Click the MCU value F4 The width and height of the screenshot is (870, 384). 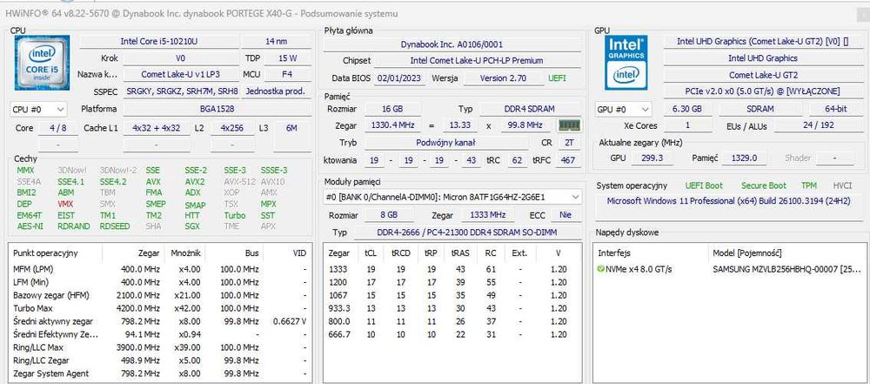(x=287, y=74)
